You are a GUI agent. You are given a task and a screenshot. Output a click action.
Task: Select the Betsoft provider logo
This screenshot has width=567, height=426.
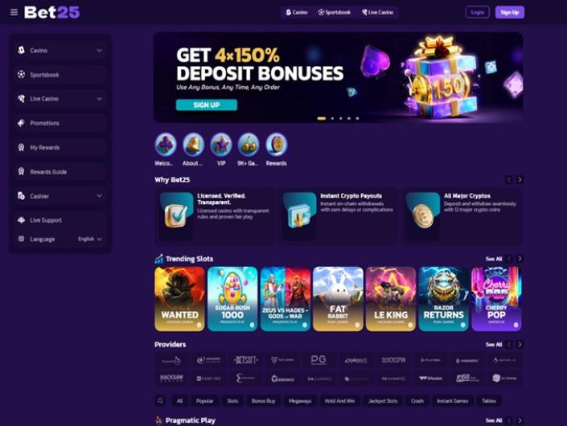pos(245,360)
